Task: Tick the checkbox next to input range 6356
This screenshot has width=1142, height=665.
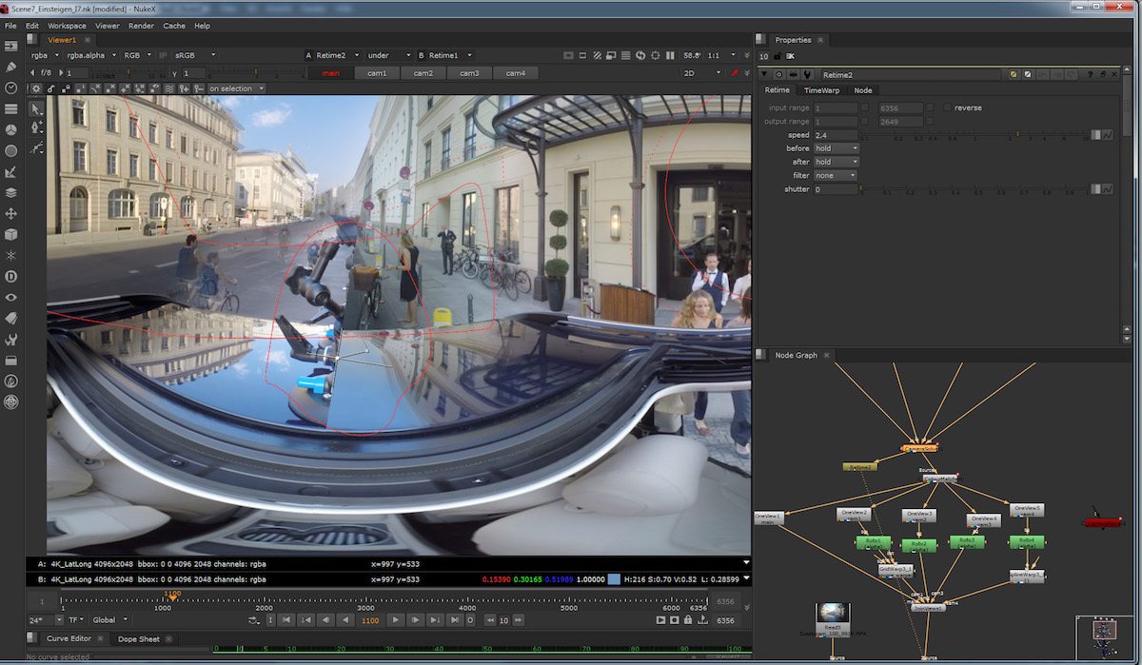Action: tap(930, 108)
